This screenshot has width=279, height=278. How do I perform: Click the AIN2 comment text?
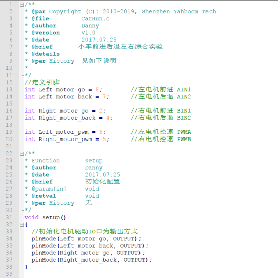pos(184,97)
